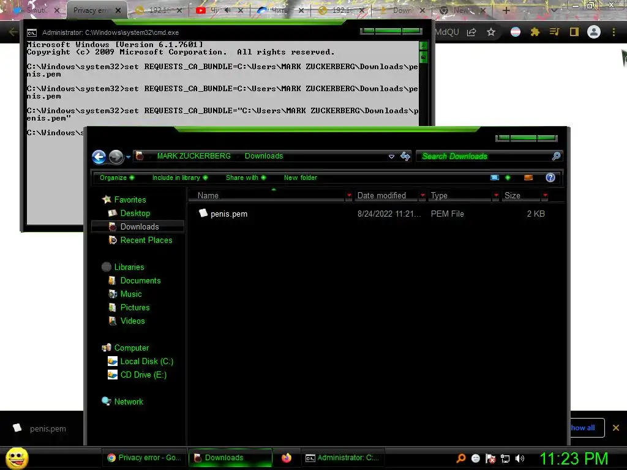627x470 pixels.
Task: Open the Size column filter arrow
Action: pyautogui.click(x=545, y=195)
